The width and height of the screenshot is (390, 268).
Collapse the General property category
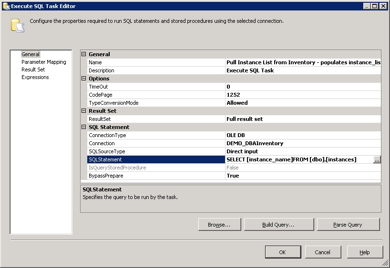(84, 54)
